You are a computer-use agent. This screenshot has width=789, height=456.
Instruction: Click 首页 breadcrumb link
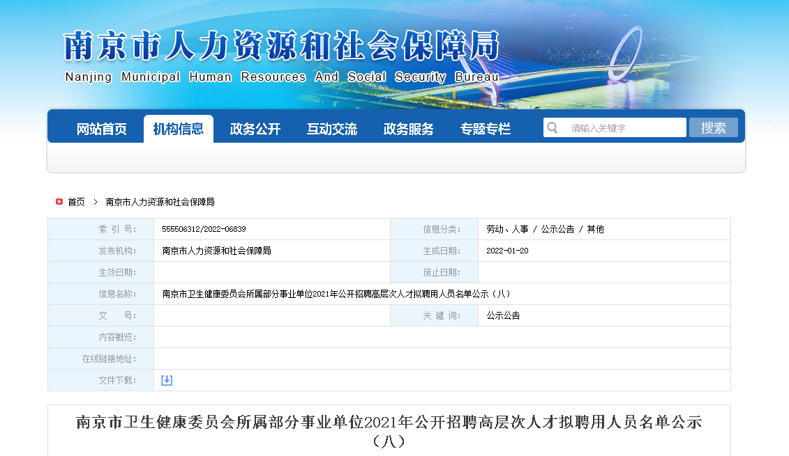(77, 202)
